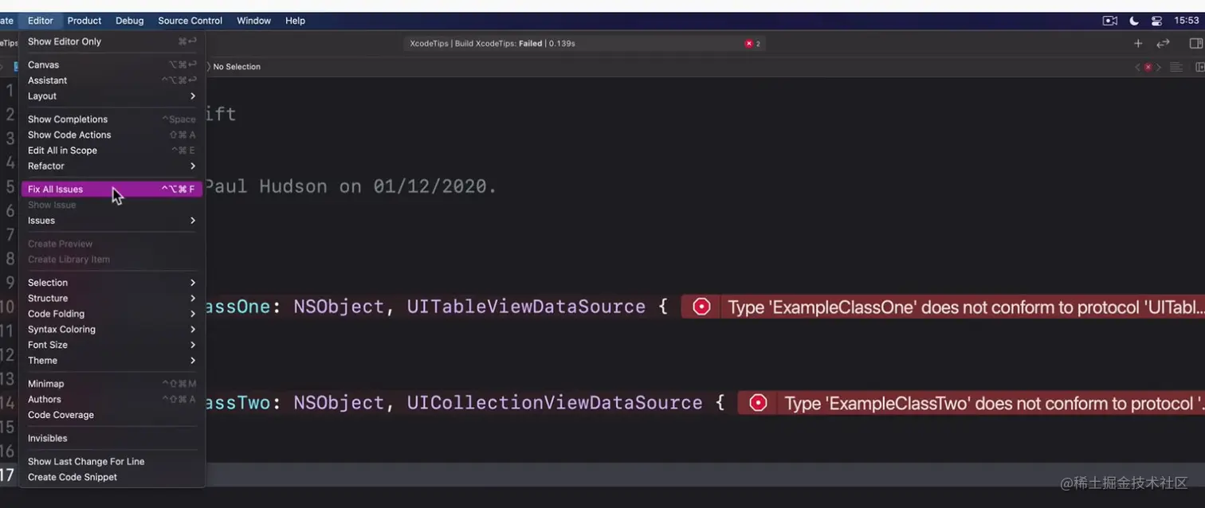Screen dimensions: 1205x508
Task: Expand the Theme submenu
Action: click(x=112, y=360)
